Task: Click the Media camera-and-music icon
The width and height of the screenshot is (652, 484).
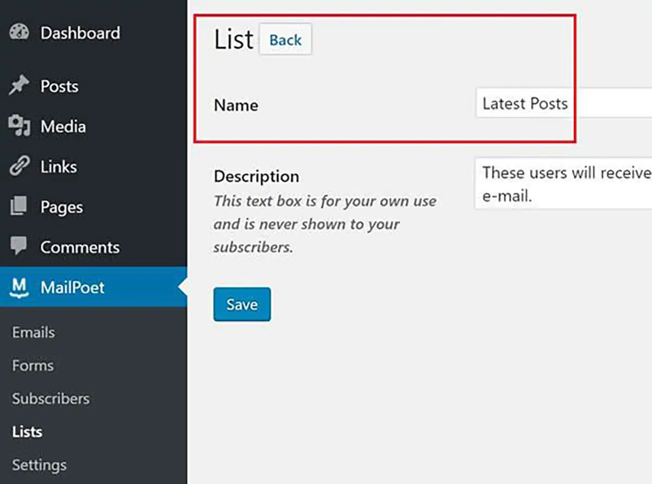Action: [19, 126]
